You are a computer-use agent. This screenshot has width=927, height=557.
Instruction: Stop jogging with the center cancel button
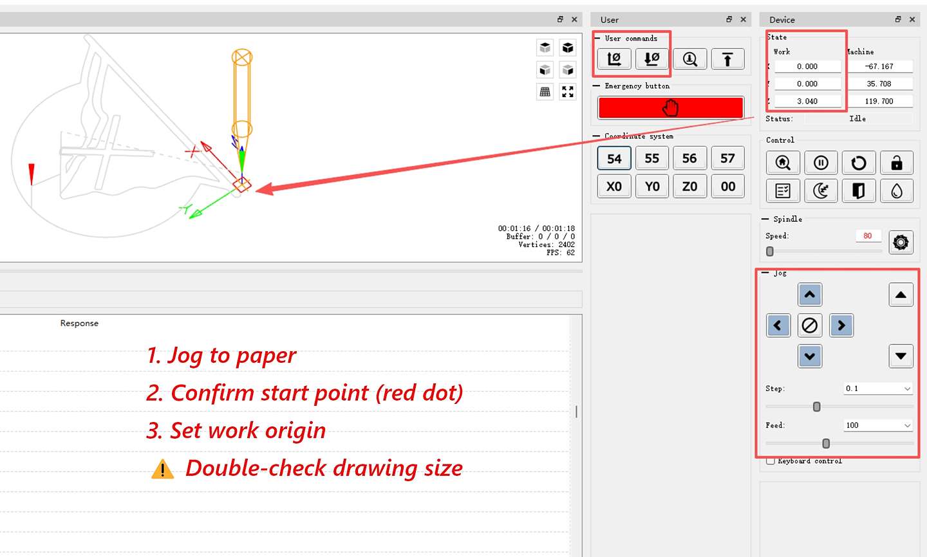click(x=810, y=325)
